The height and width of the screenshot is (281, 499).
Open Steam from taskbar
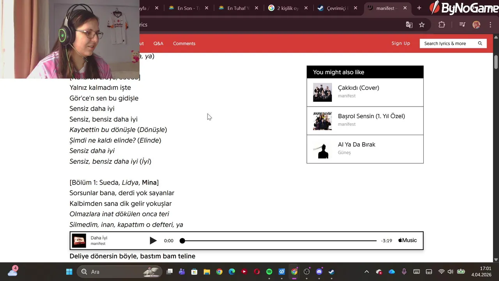coord(331,272)
